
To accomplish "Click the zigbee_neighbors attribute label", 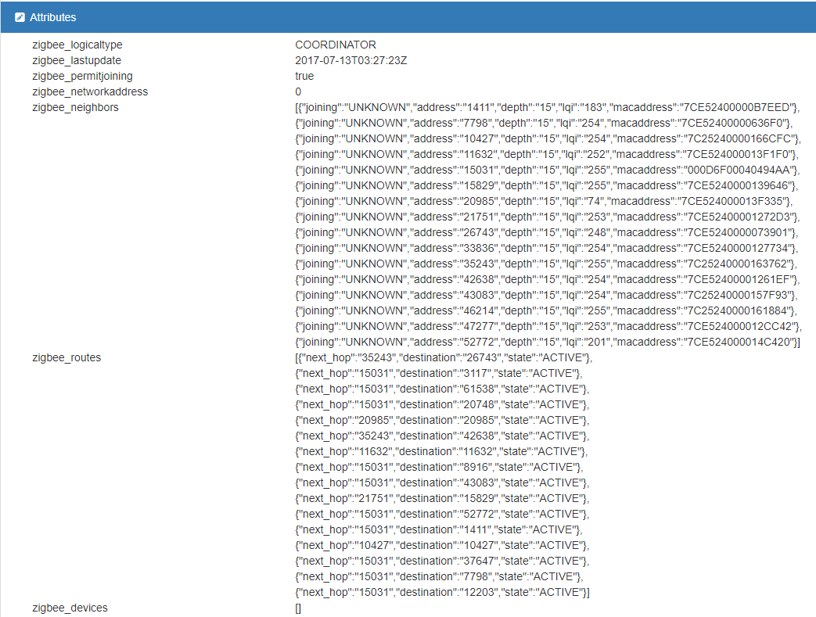I will [75, 107].
